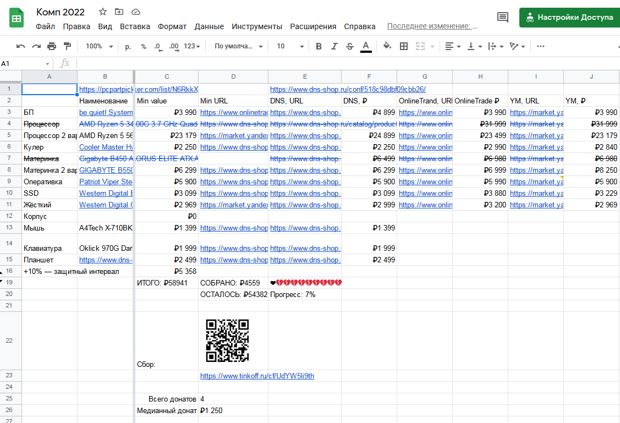This screenshot has height=423, width=620.
Task: Open Cooler Master link in row 6
Action: pos(106,147)
